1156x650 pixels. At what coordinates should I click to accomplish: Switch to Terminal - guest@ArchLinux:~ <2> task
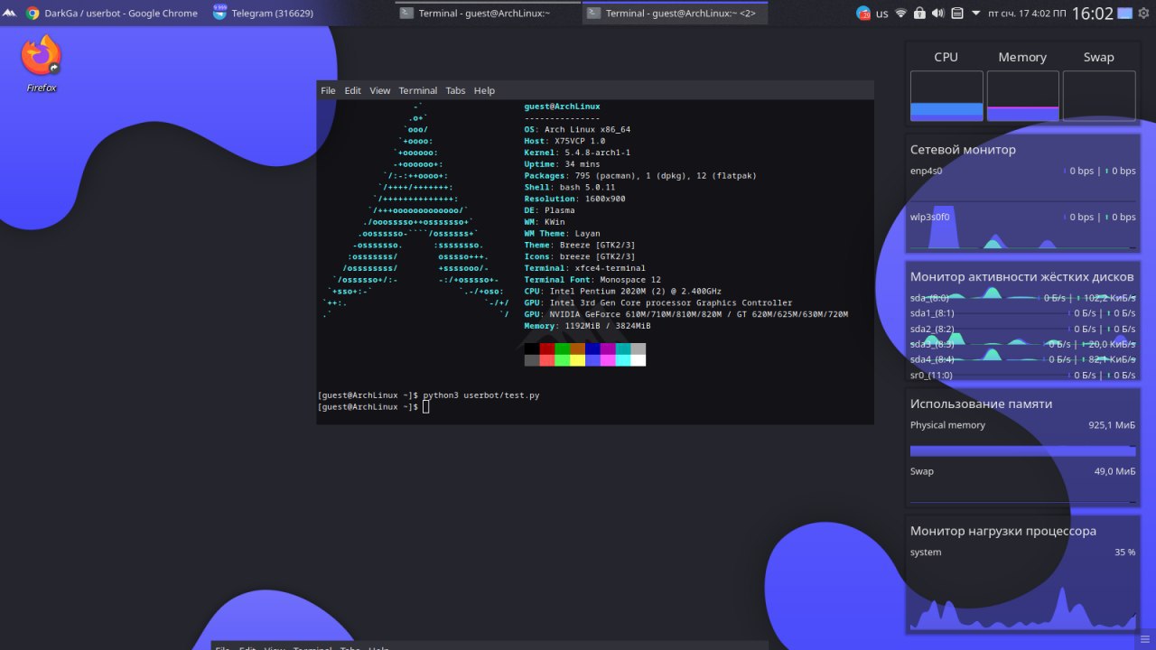(675, 14)
